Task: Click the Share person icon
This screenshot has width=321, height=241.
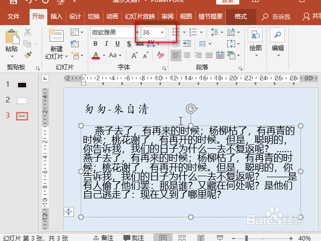Action: pyautogui.click(x=306, y=17)
